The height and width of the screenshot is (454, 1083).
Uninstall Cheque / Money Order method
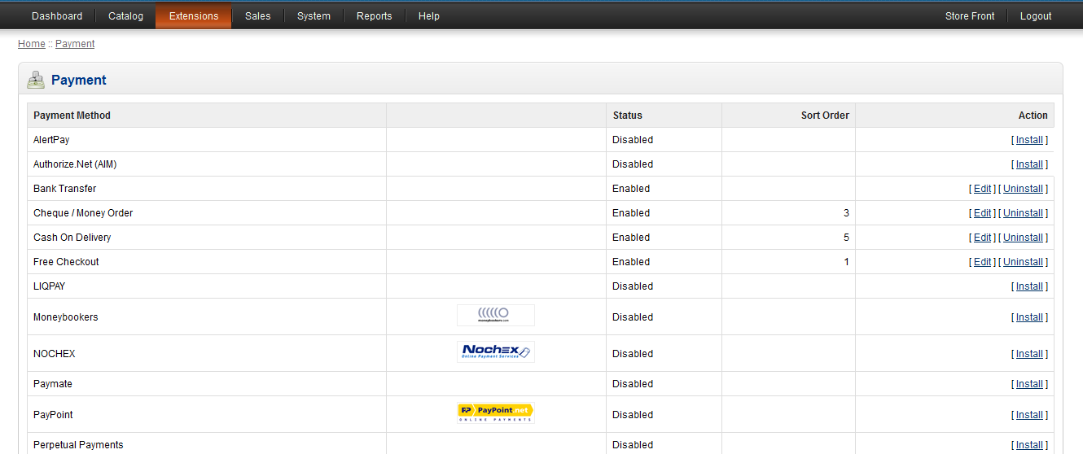point(1023,213)
